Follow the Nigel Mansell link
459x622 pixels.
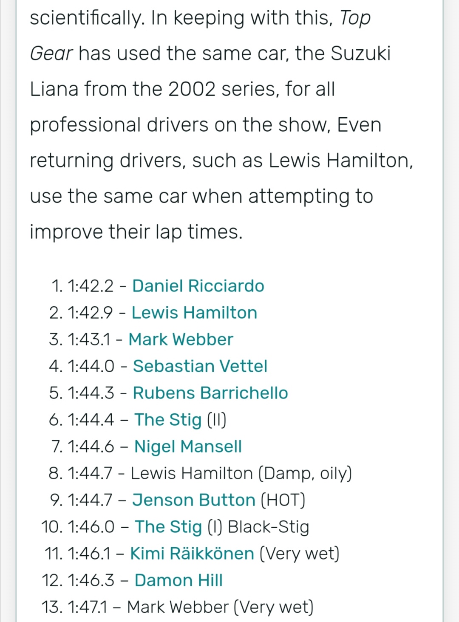coord(188,447)
